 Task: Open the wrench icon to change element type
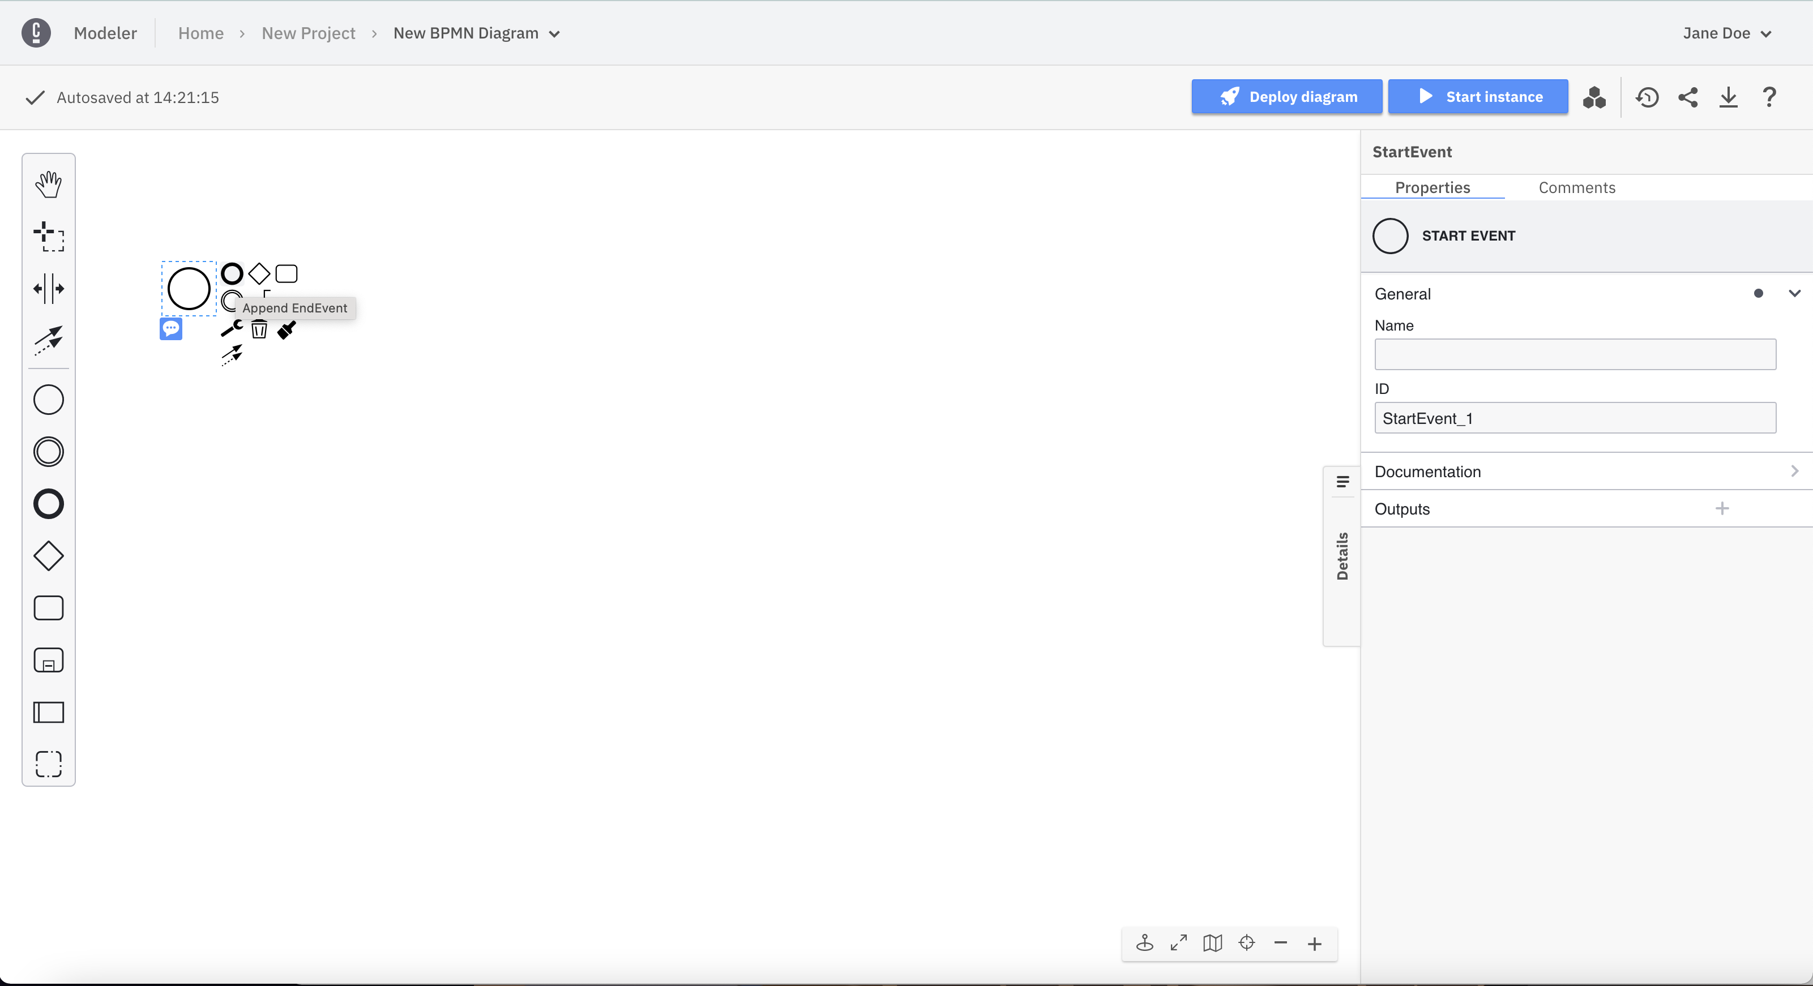(x=231, y=329)
